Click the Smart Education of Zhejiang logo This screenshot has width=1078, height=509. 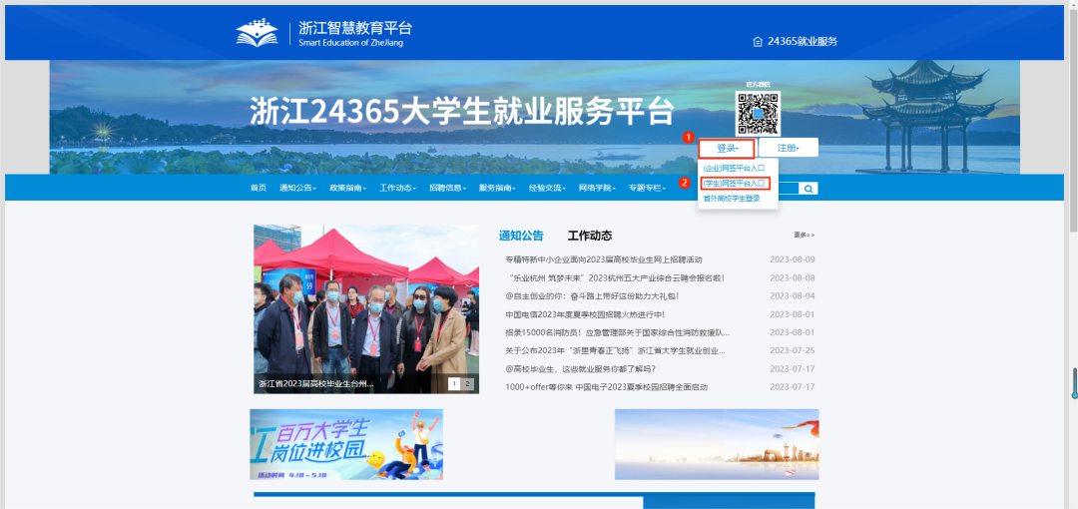(x=324, y=33)
